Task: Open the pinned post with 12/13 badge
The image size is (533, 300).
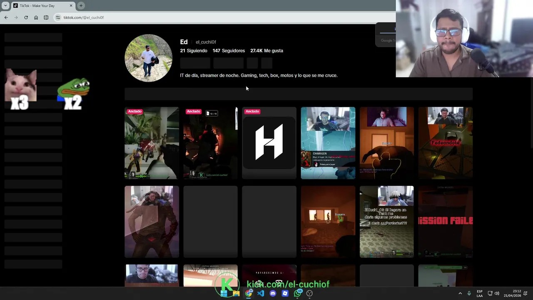Action: [x=210, y=143]
